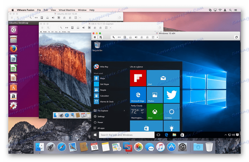Image resolution: width=249 pixels, height=162 pixels.
Task: Open the Trash in the Mac Dock
Action: tap(209, 147)
